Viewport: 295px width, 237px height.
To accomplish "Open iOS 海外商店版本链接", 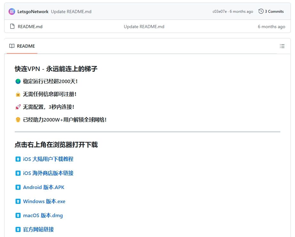I will 48,173.
